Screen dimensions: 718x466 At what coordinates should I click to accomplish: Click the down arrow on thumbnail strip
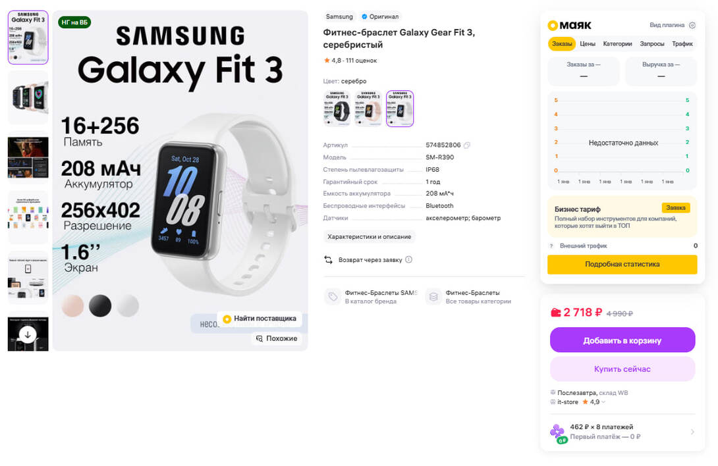[28, 334]
